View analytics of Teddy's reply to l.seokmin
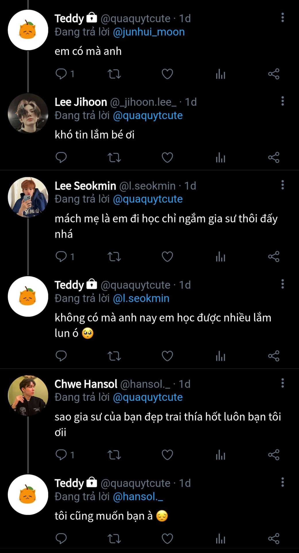299x553 pixels. [221, 356]
